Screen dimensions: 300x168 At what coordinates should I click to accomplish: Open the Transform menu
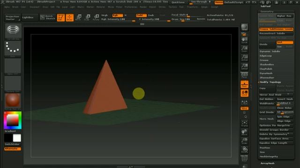click(x=192, y=7)
